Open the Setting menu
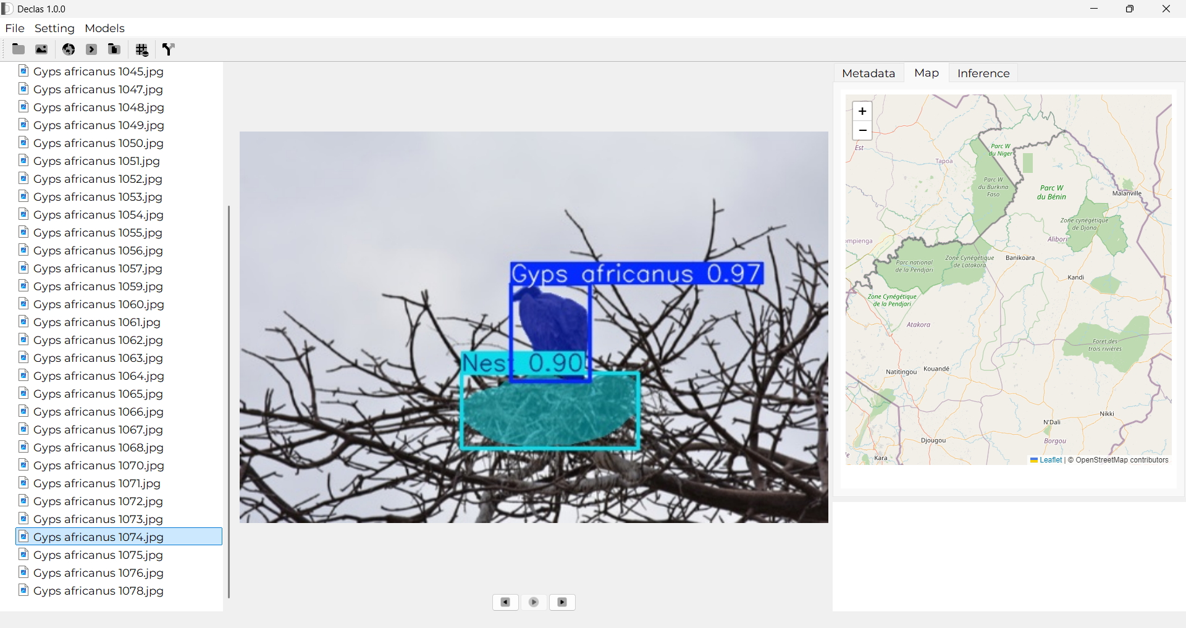The image size is (1186, 628). 54,28
